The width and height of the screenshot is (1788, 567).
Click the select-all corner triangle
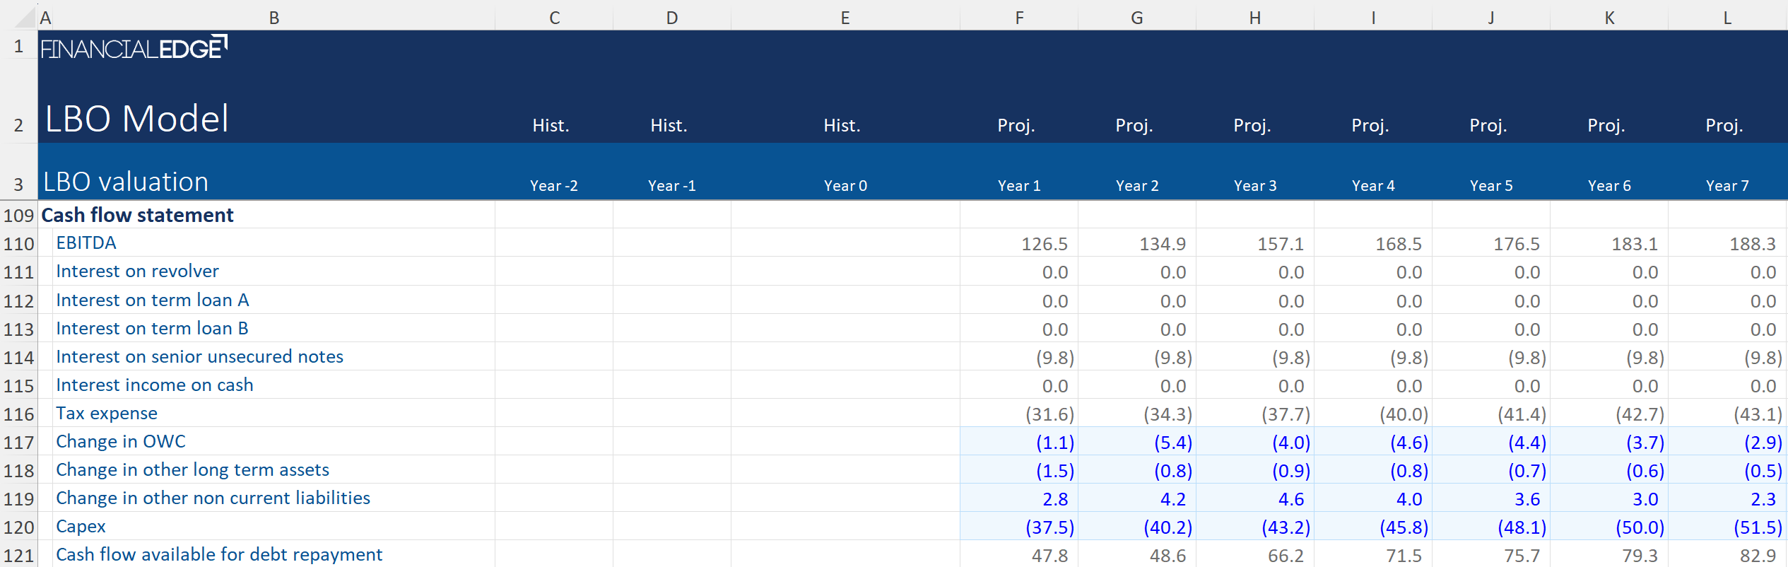[25, 18]
